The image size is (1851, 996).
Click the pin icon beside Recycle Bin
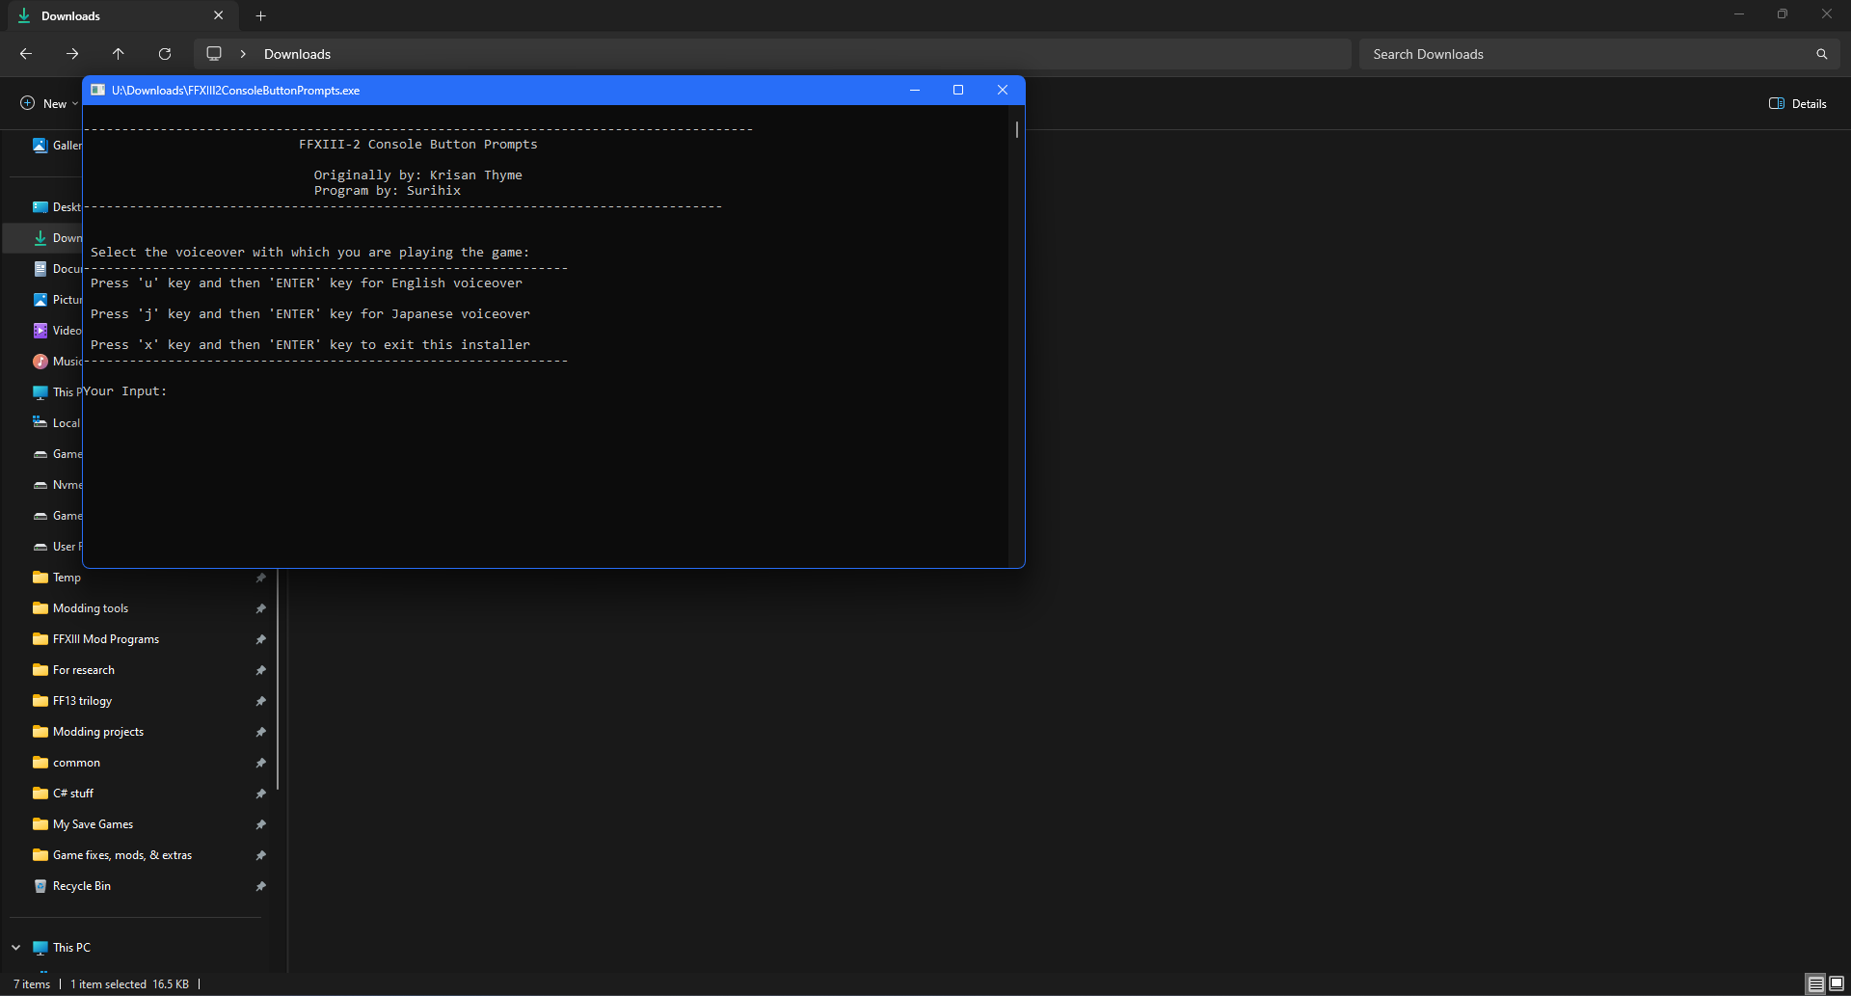260,886
